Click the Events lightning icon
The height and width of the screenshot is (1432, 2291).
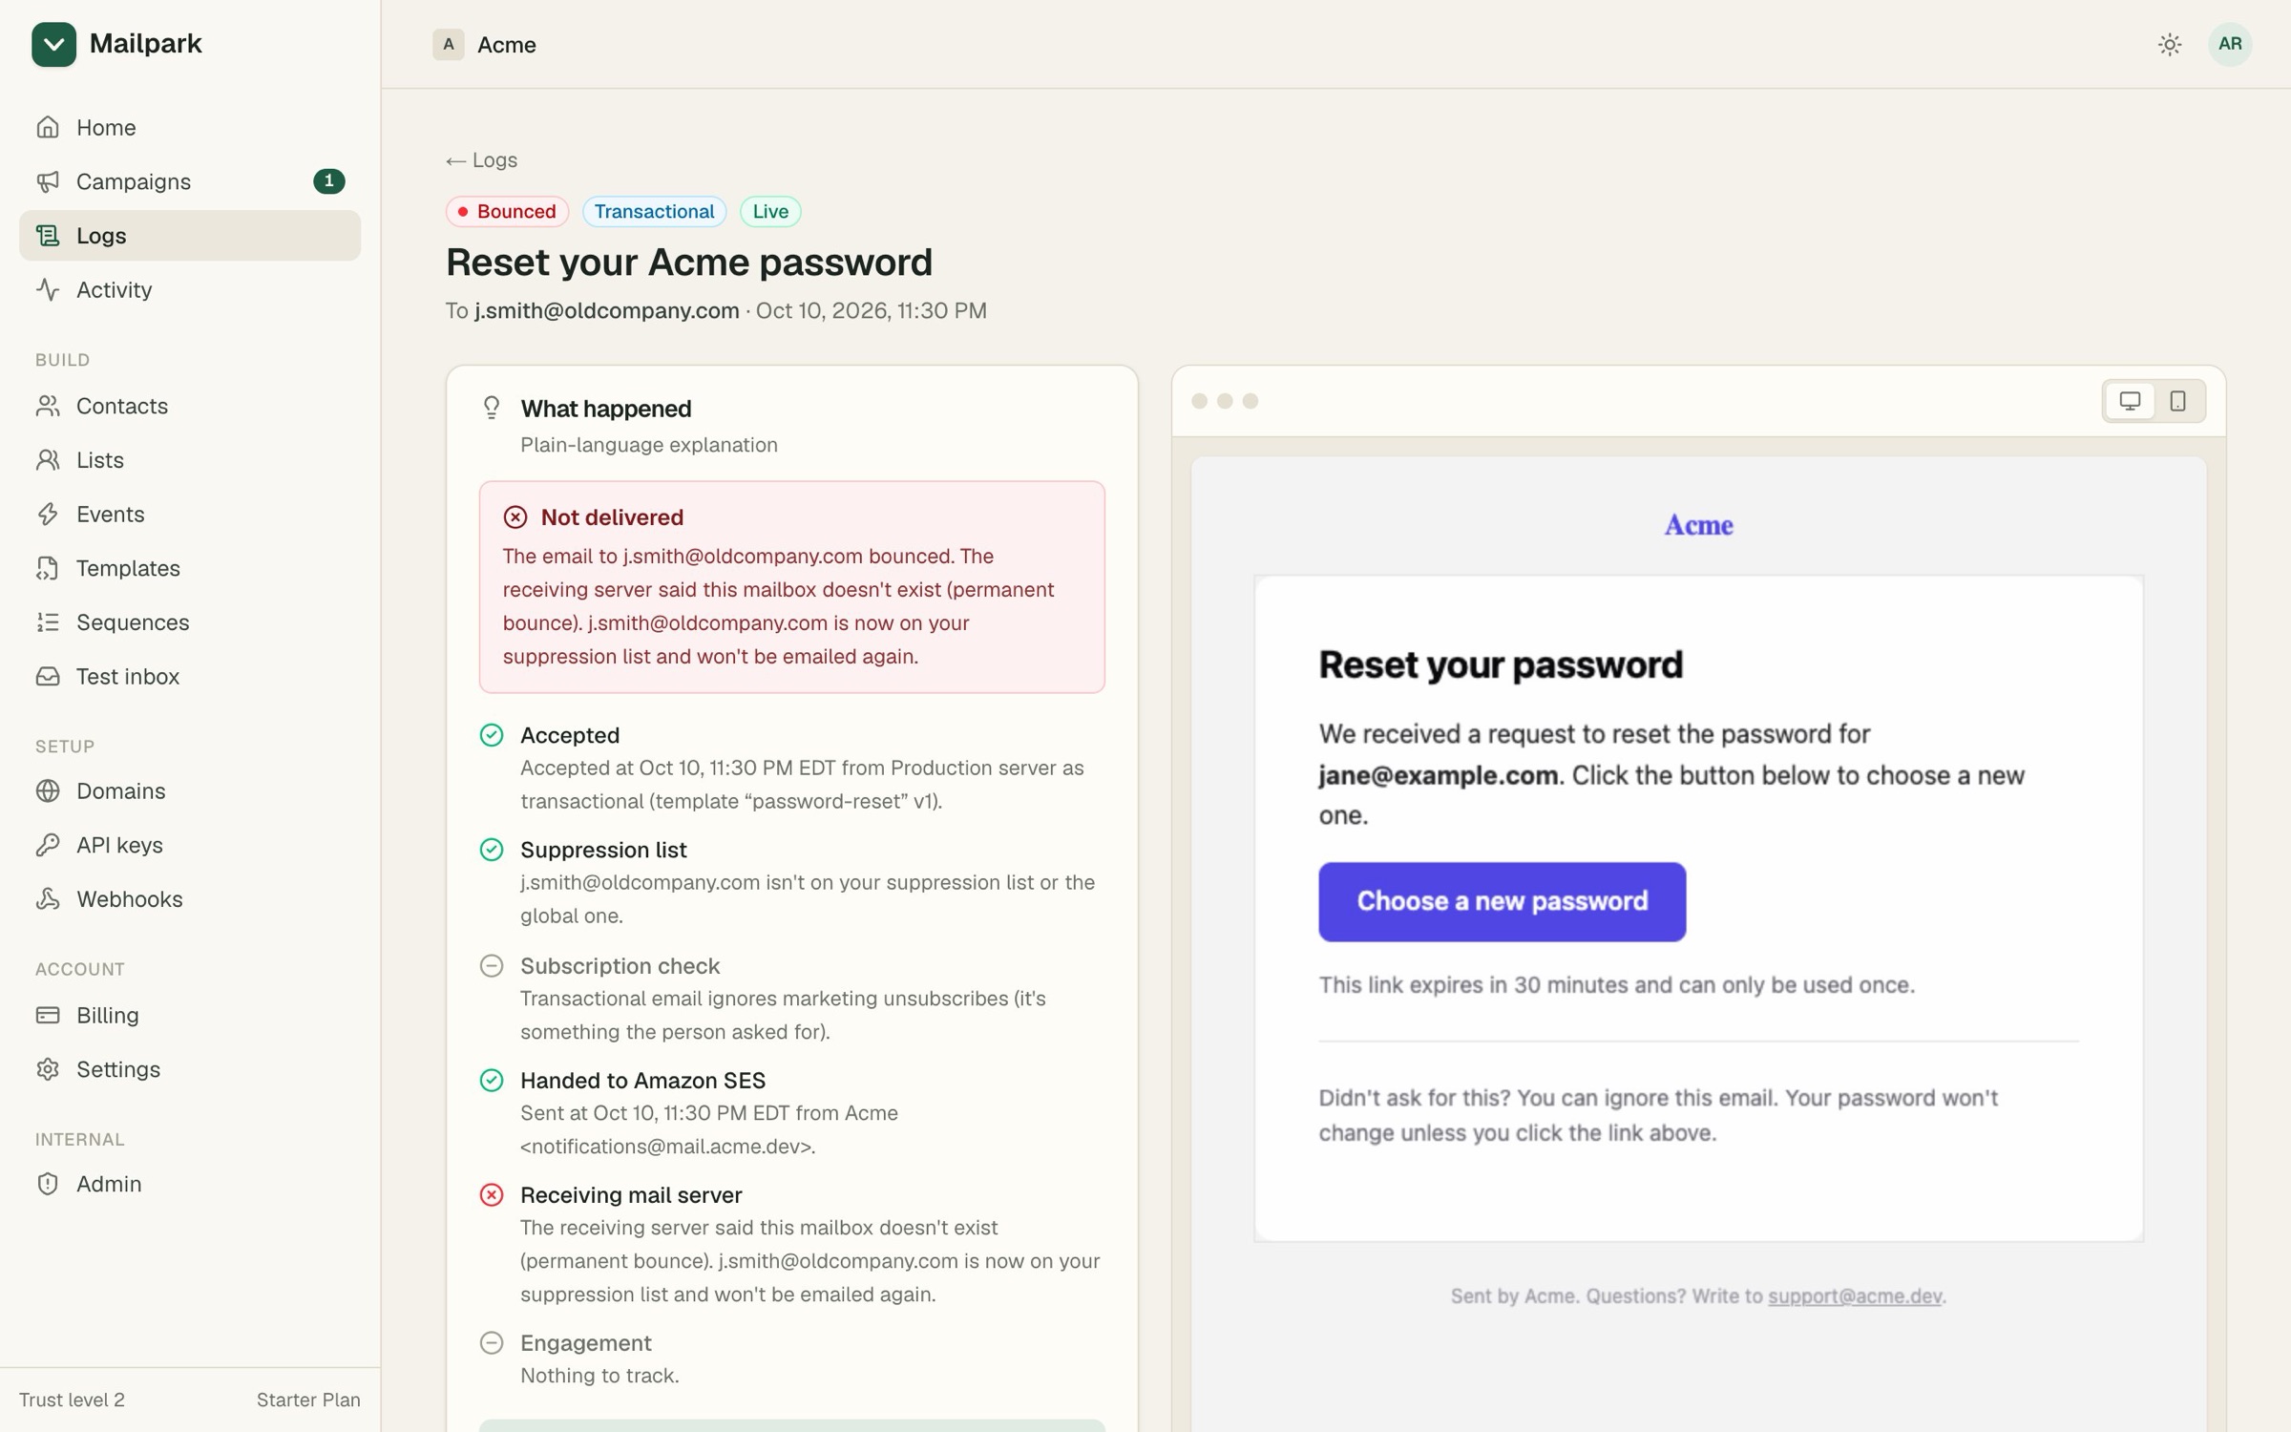(48, 514)
